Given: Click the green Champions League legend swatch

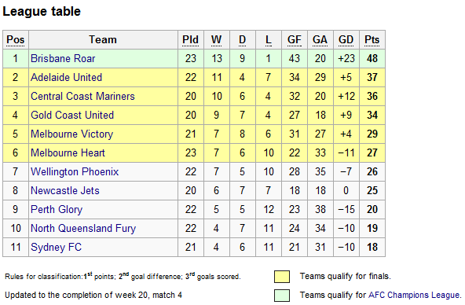Looking at the screenshot, I should tap(282, 296).
